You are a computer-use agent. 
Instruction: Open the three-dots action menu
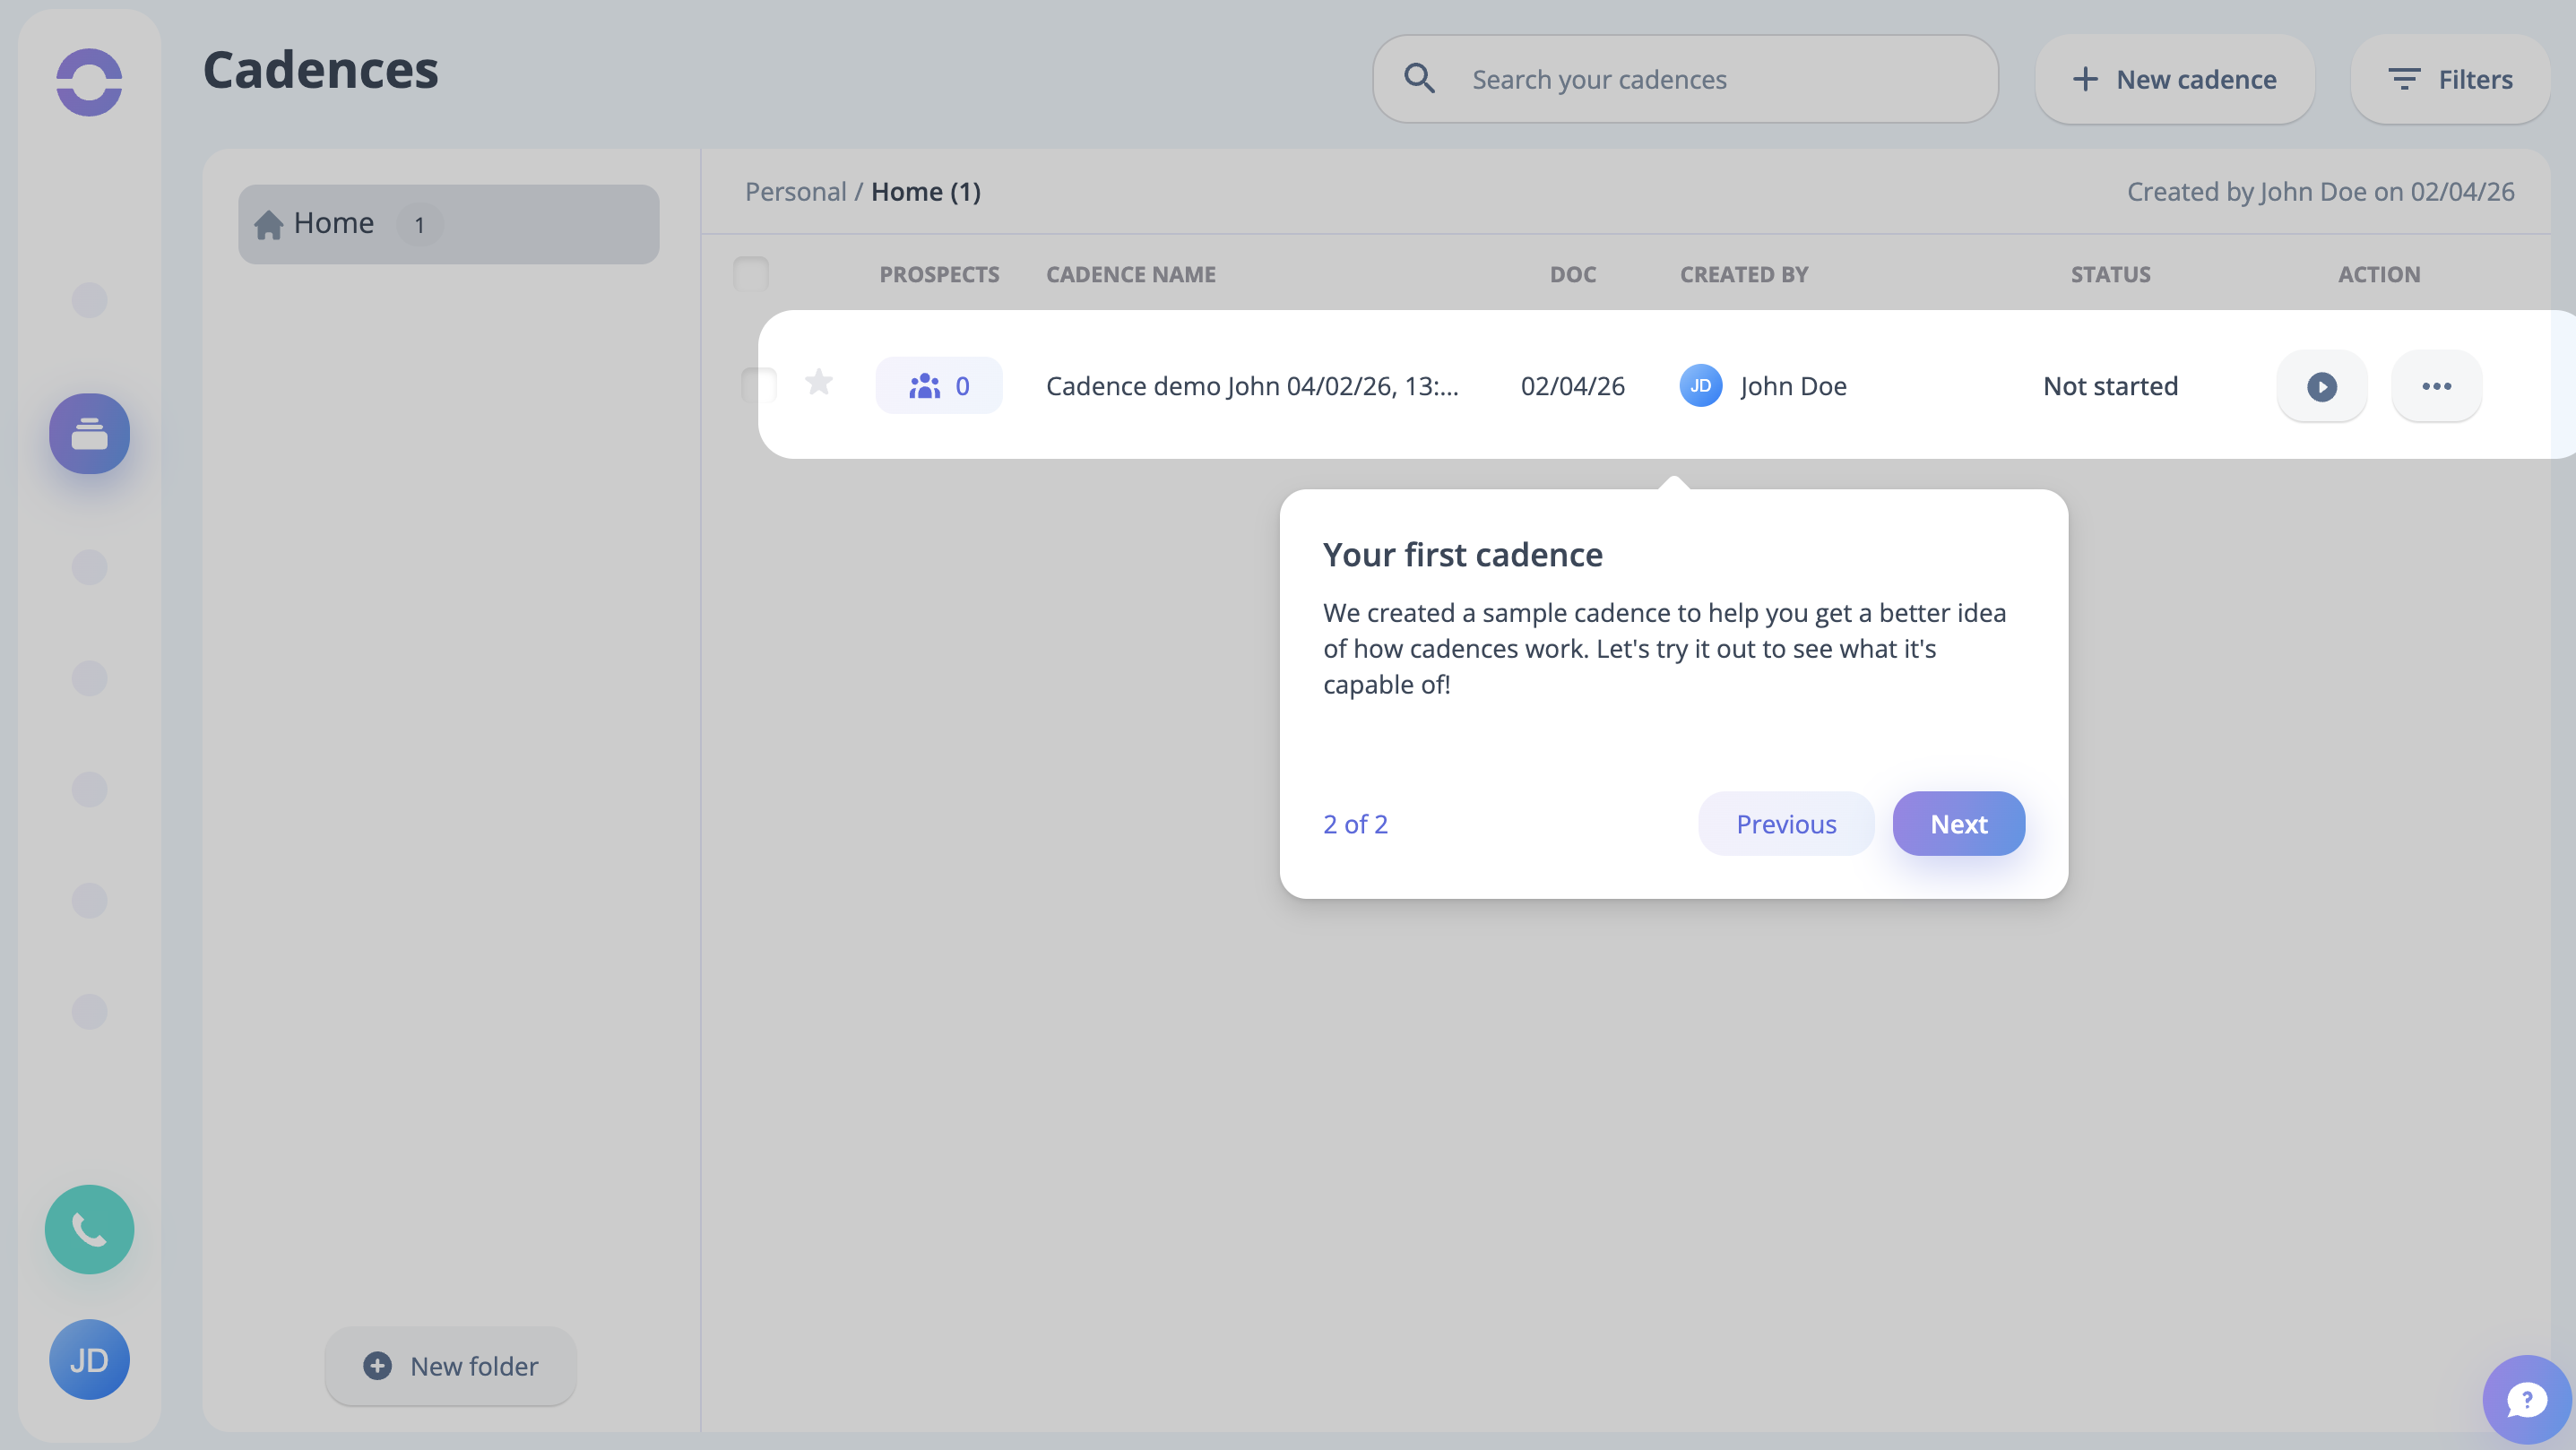point(2436,386)
